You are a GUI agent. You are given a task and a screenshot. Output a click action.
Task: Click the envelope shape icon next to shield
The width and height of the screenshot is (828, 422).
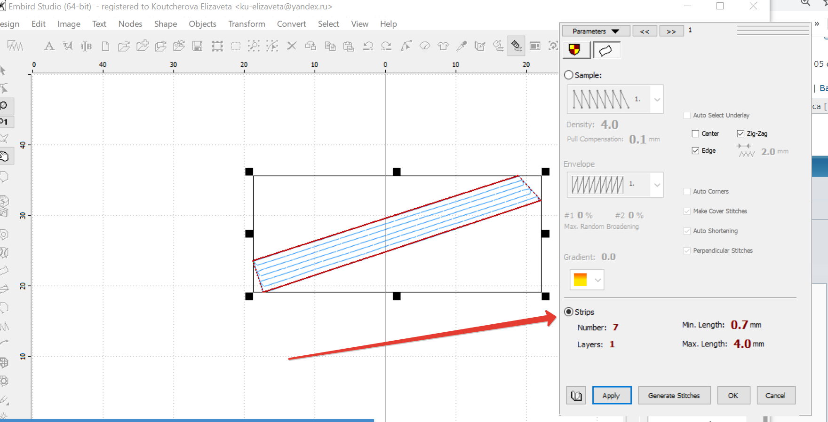pos(606,50)
